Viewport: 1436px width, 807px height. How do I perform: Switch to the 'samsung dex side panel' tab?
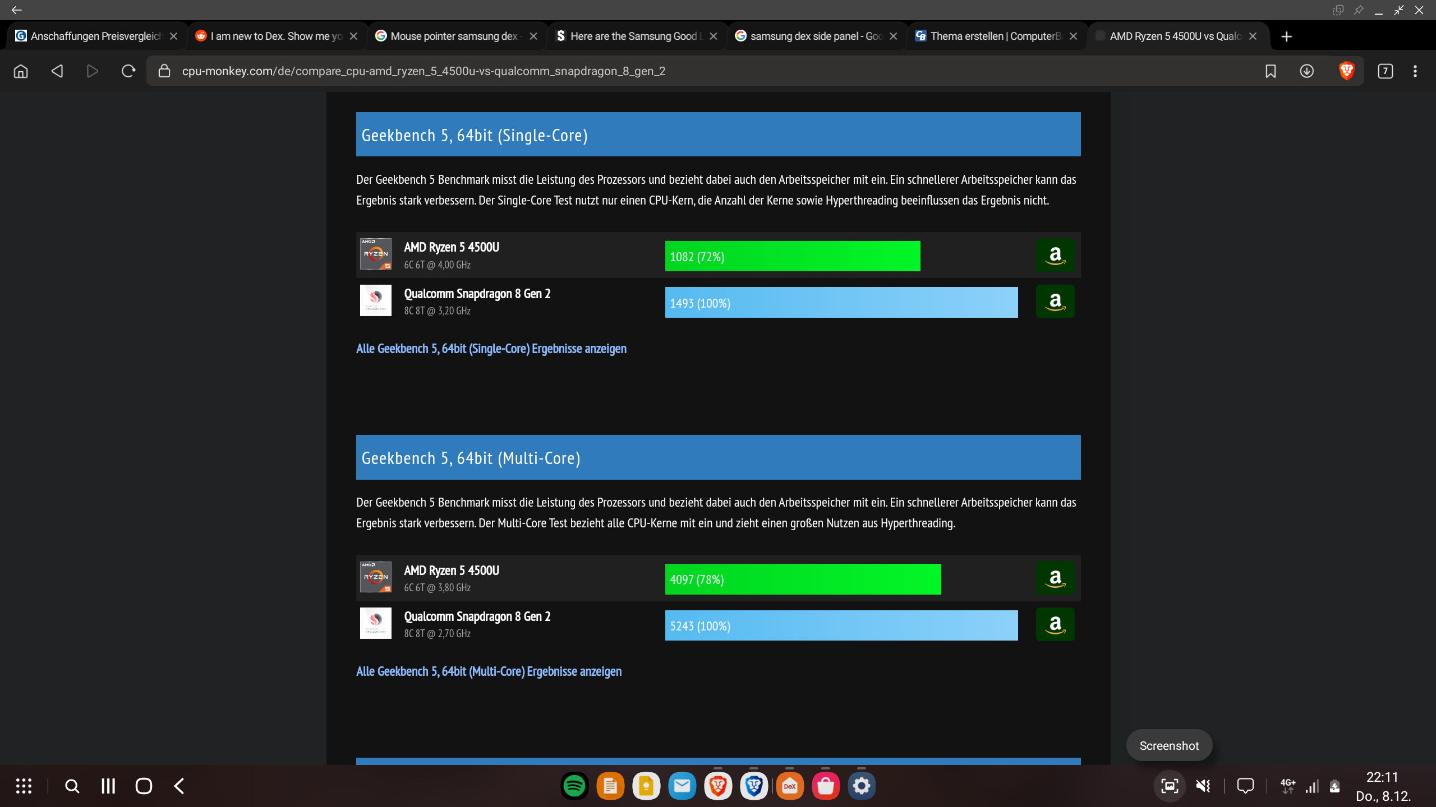[813, 36]
